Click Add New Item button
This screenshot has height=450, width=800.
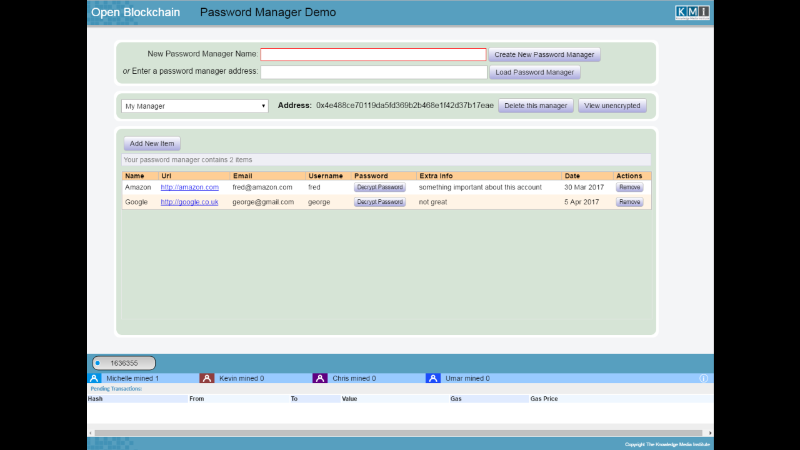[x=152, y=143]
